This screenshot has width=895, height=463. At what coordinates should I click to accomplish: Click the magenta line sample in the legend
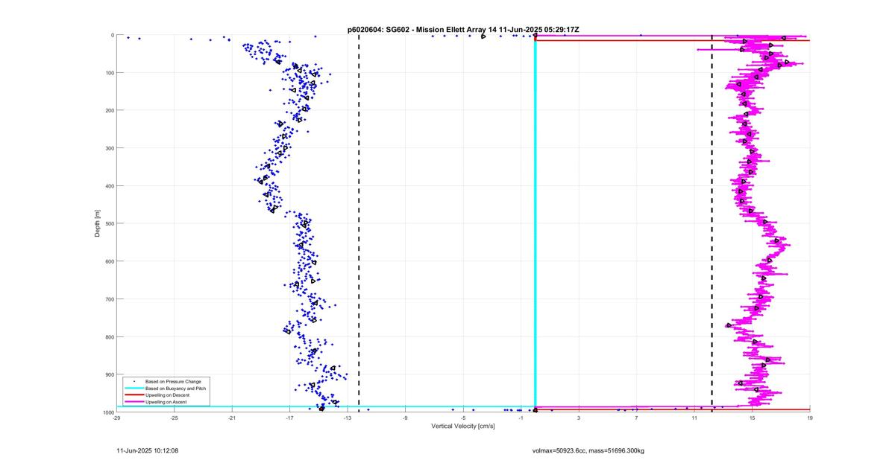pos(134,401)
